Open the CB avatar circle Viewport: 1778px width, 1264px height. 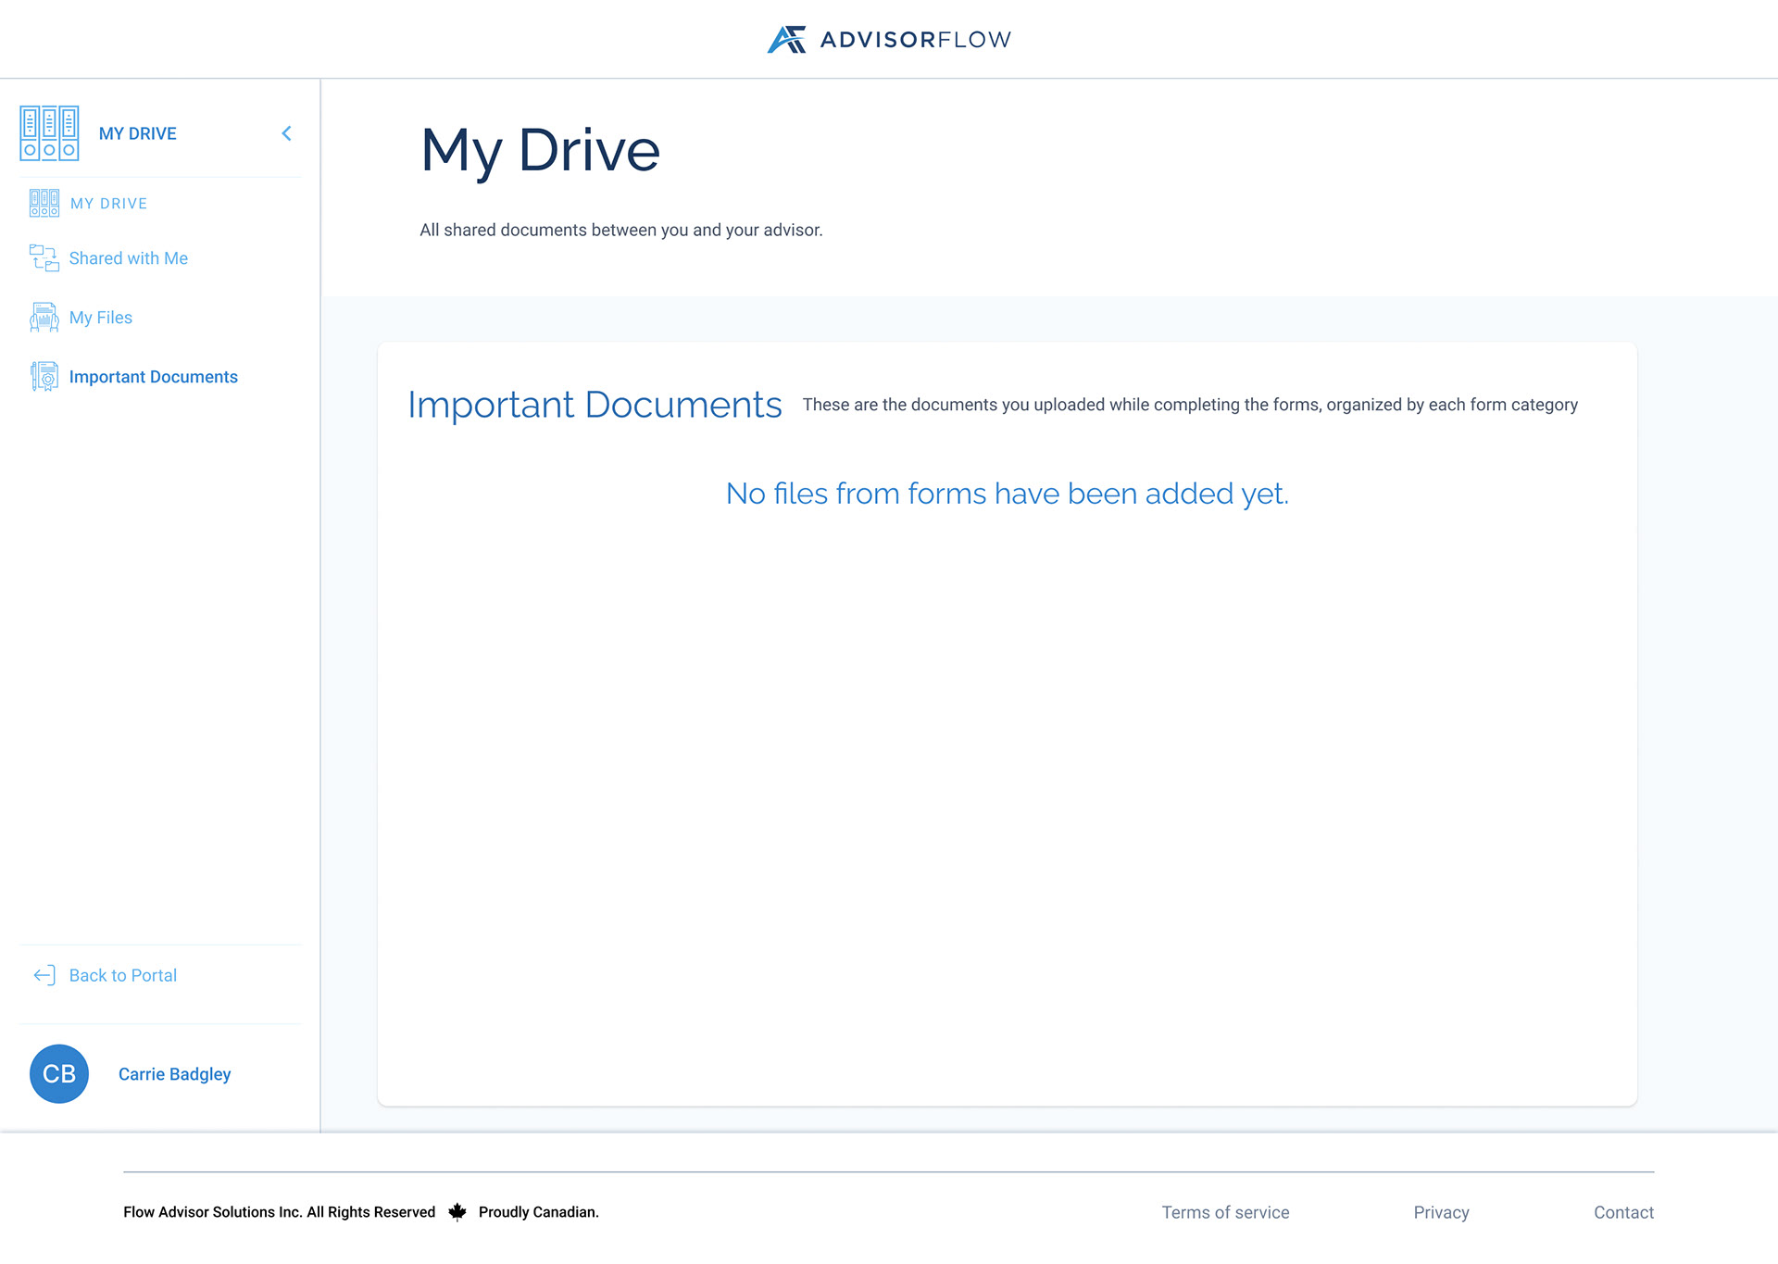[59, 1073]
